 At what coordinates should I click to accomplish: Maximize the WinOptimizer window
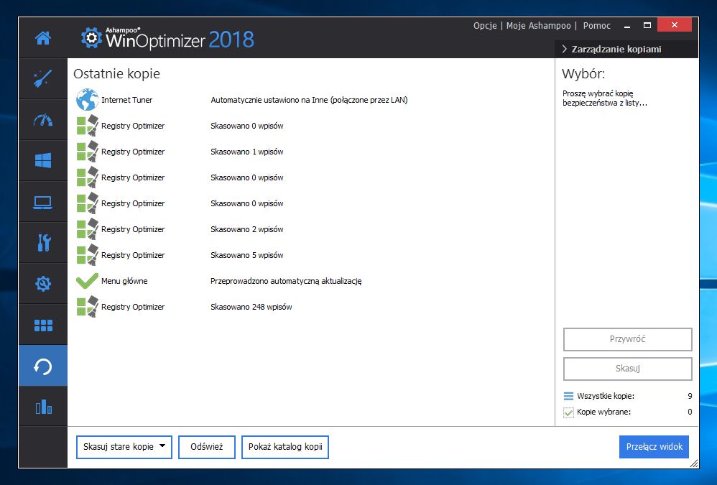[647, 26]
